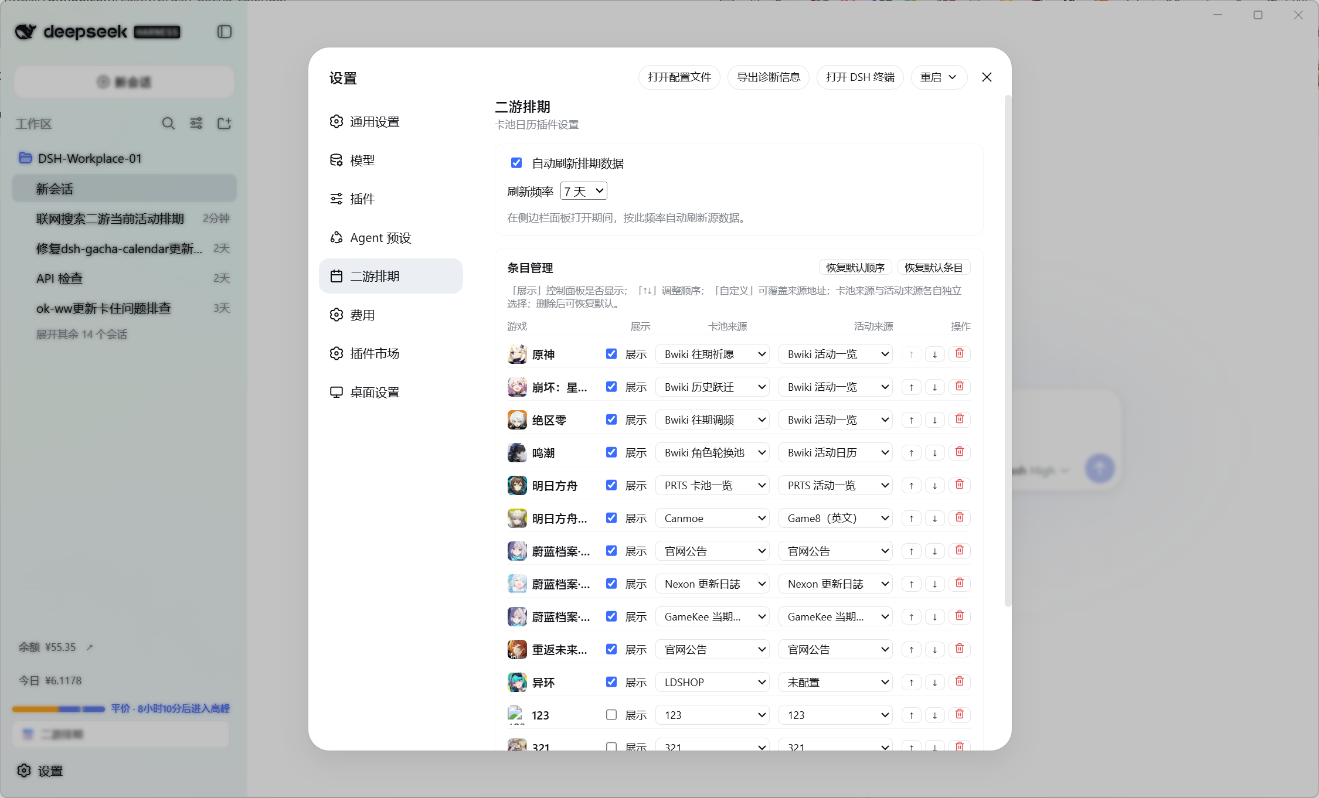Click the settings dialog vertical scrollbar
1319x798 pixels.
(1008, 352)
